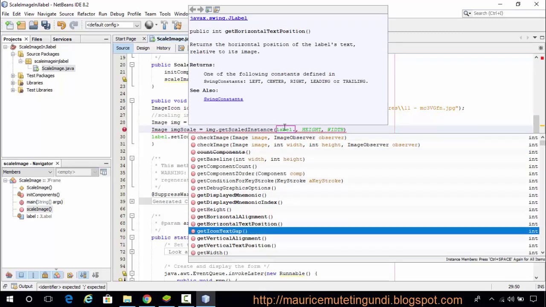Select getHorizontalTextPosition() in the completion list
The image size is (546, 307).
coord(365,224)
